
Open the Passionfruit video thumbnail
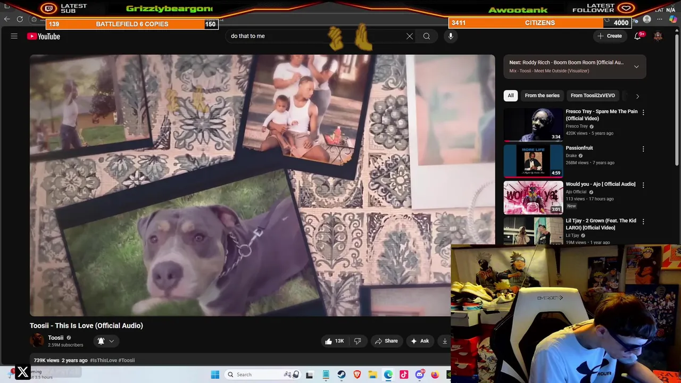click(533, 161)
